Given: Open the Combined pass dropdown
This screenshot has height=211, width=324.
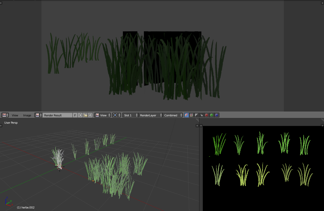Looking at the screenshot, I should [x=173, y=115].
